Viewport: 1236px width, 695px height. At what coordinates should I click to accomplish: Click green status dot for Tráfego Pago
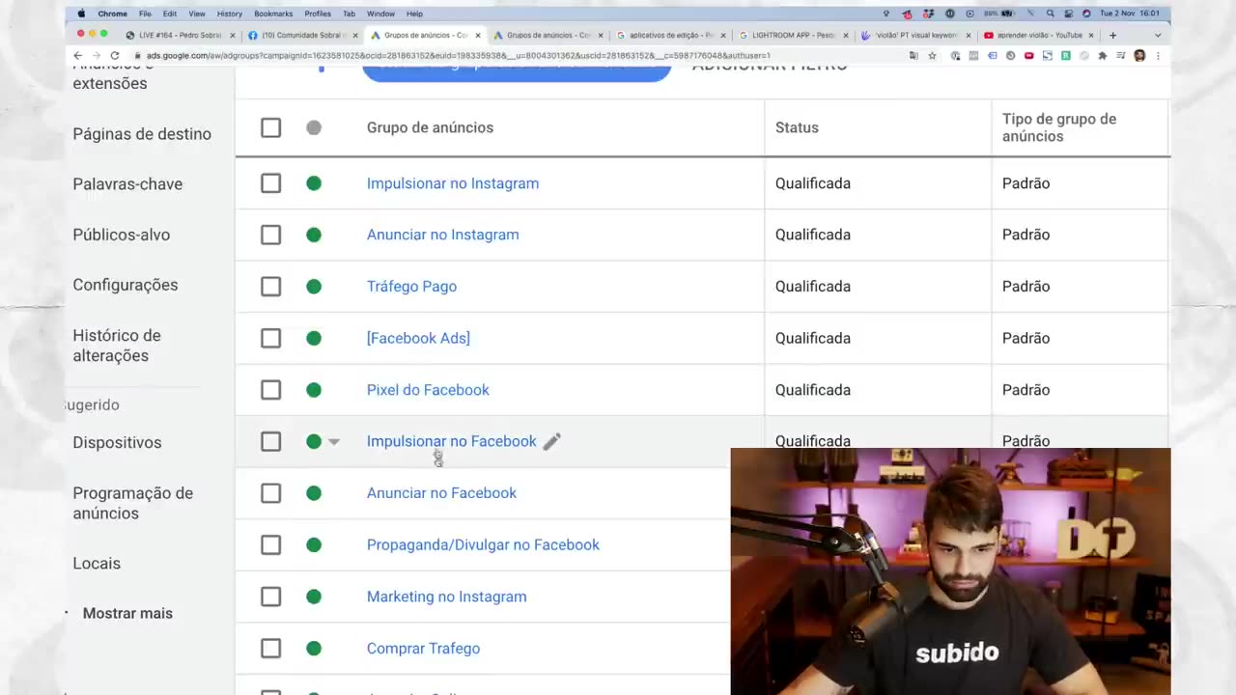(x=314, y=287)
